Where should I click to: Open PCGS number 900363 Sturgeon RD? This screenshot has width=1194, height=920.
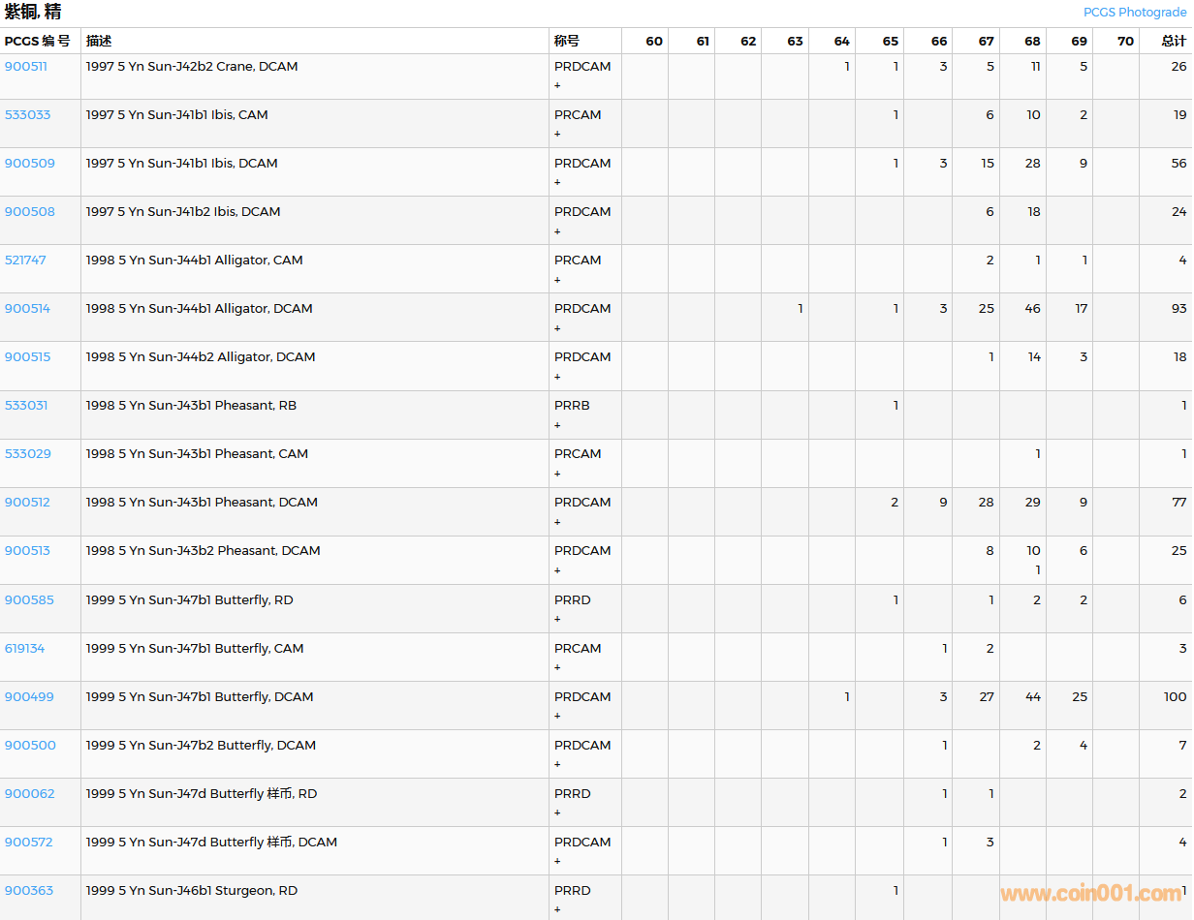click(x=29, y=891)
